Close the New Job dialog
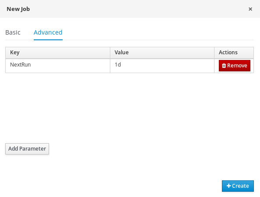Screen dimensions: 260x197 (250, 9)
